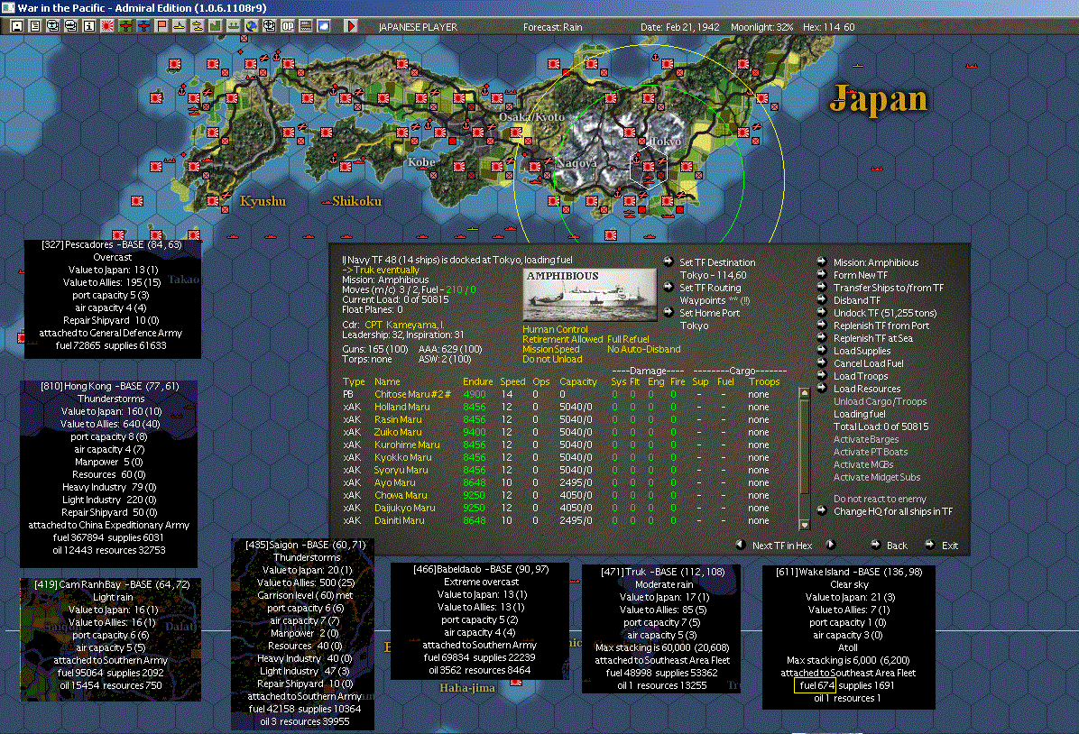This screenshot has width=1079, height=734.
Task: Select Load Resources option
Action: [x=866, y=389]
